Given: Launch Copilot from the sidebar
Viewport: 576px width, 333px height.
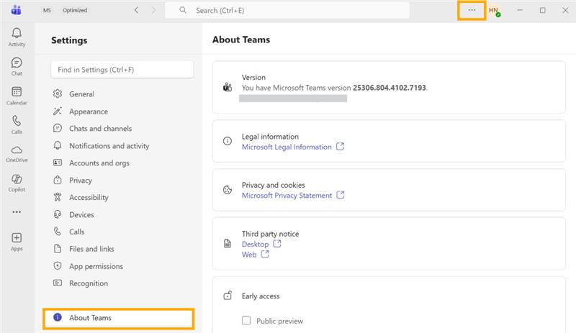Looking at the screenshot, I should click(x=17, y=181).
